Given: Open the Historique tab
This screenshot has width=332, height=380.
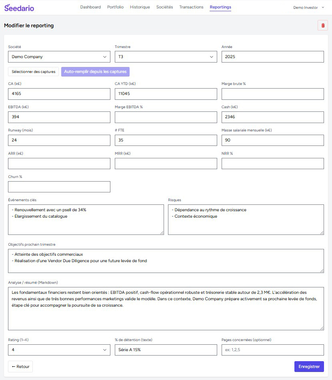Looking at the screenshot, I should point(140,7).
